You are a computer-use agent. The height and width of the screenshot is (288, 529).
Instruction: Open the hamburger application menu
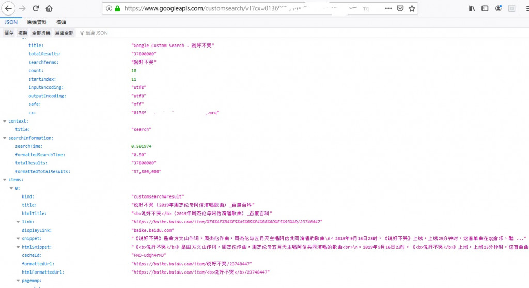[x=527, y=8]
